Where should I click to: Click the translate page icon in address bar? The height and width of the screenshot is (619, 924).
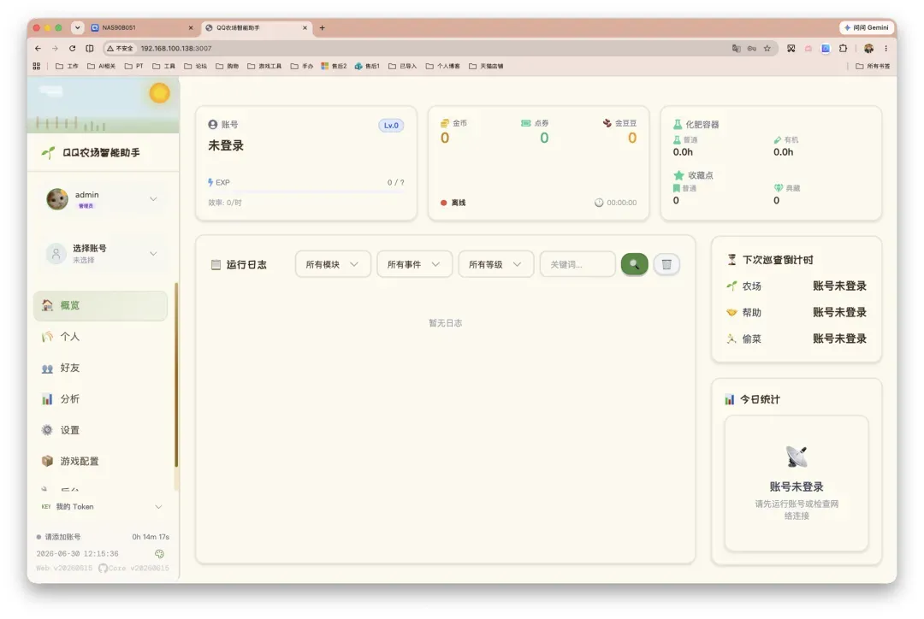click(736, 48)
